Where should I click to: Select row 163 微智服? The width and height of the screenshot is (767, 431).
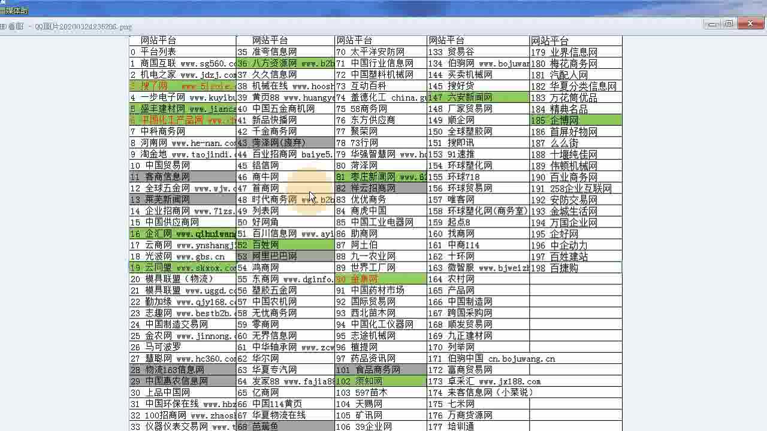coord(478,268)
